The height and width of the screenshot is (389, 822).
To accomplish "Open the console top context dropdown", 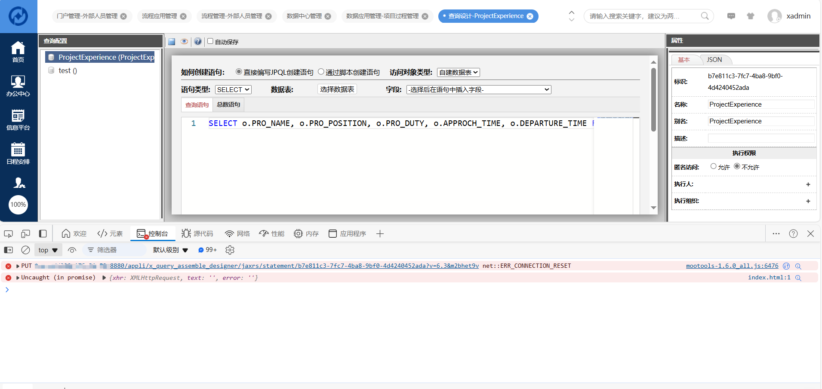I will pos(48,250).
